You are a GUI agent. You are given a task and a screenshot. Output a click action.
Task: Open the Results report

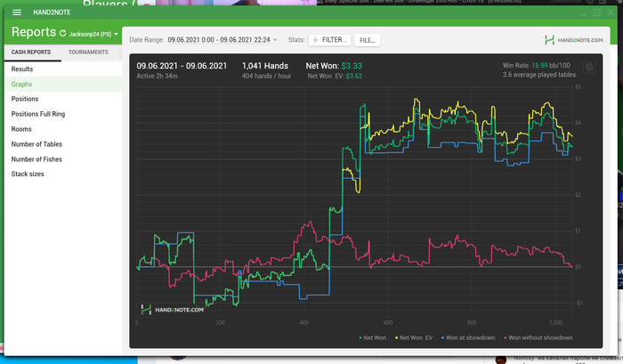click(63, 69)
